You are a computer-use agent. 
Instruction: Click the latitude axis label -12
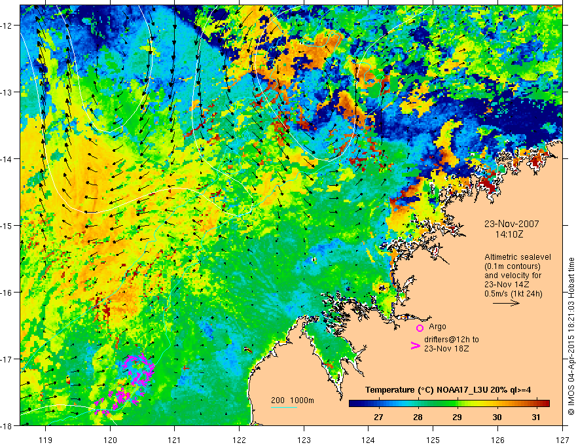[7, 26]
